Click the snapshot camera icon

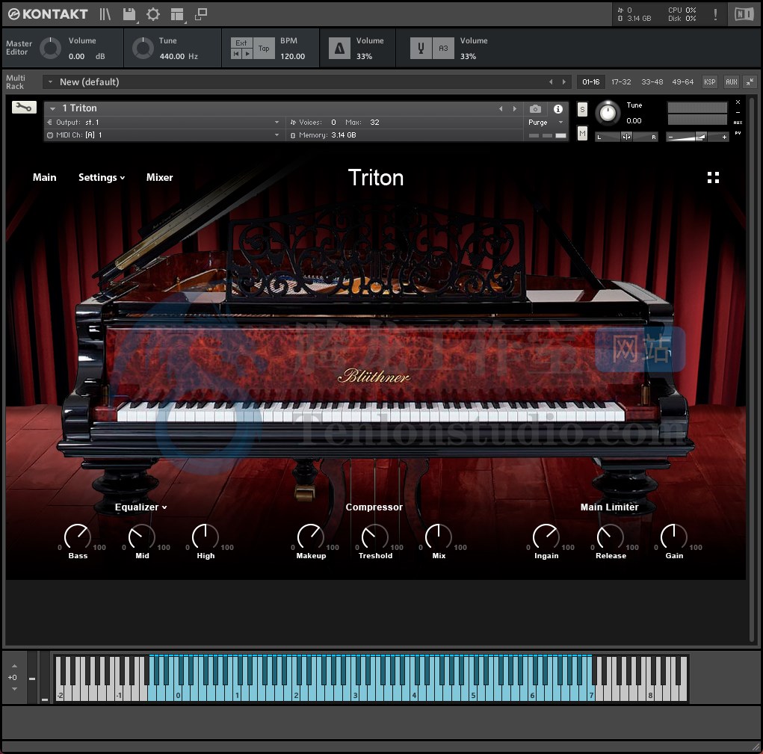[x=535, y=109]
